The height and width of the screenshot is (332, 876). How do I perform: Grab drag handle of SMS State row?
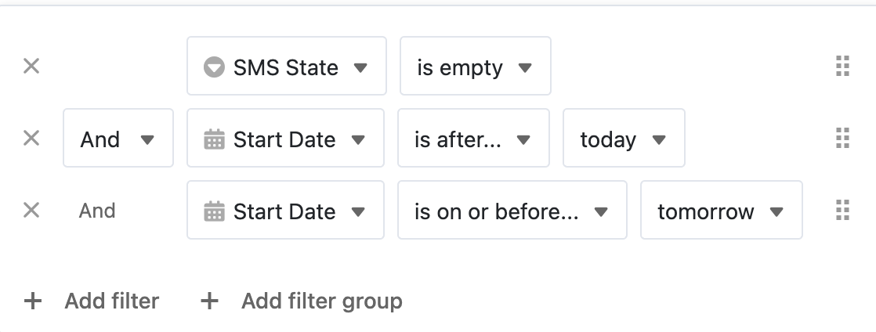tap(842, 66)
